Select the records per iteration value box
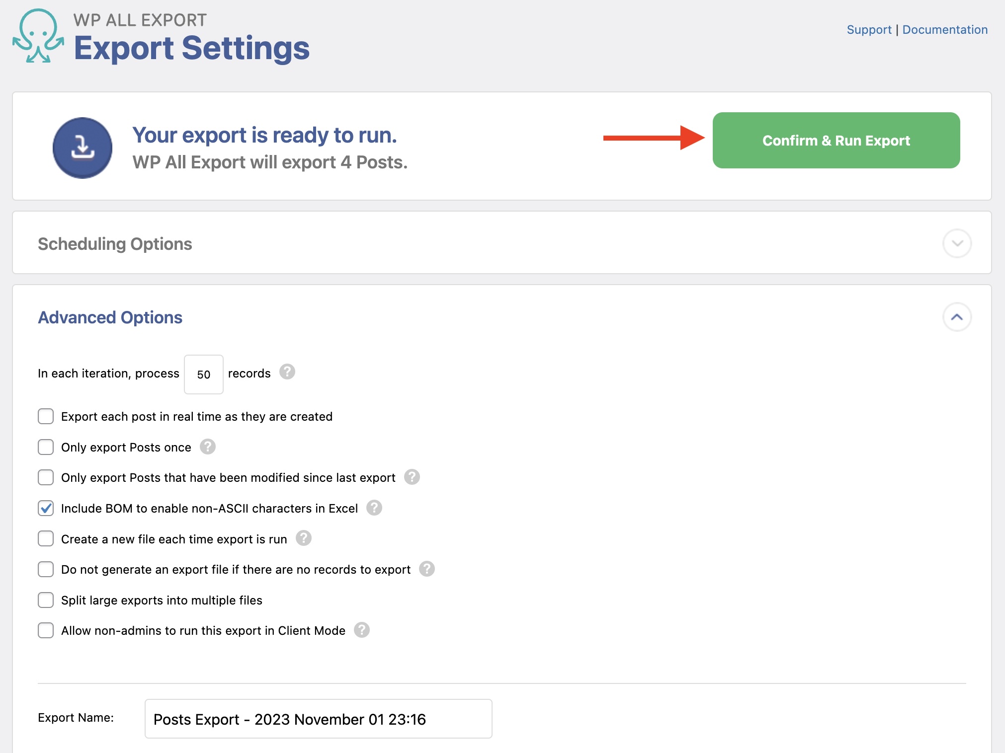 [203, 374]
